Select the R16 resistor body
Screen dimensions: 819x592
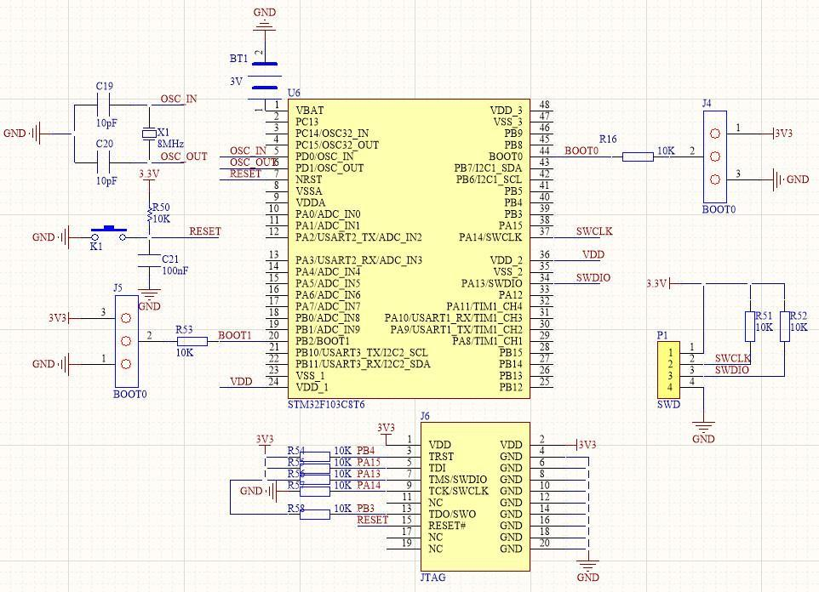click(x=638, y=157)
